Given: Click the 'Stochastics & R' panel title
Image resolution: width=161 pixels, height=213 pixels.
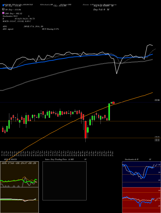Looking at the screenshot, I should [x=131, y=159].
